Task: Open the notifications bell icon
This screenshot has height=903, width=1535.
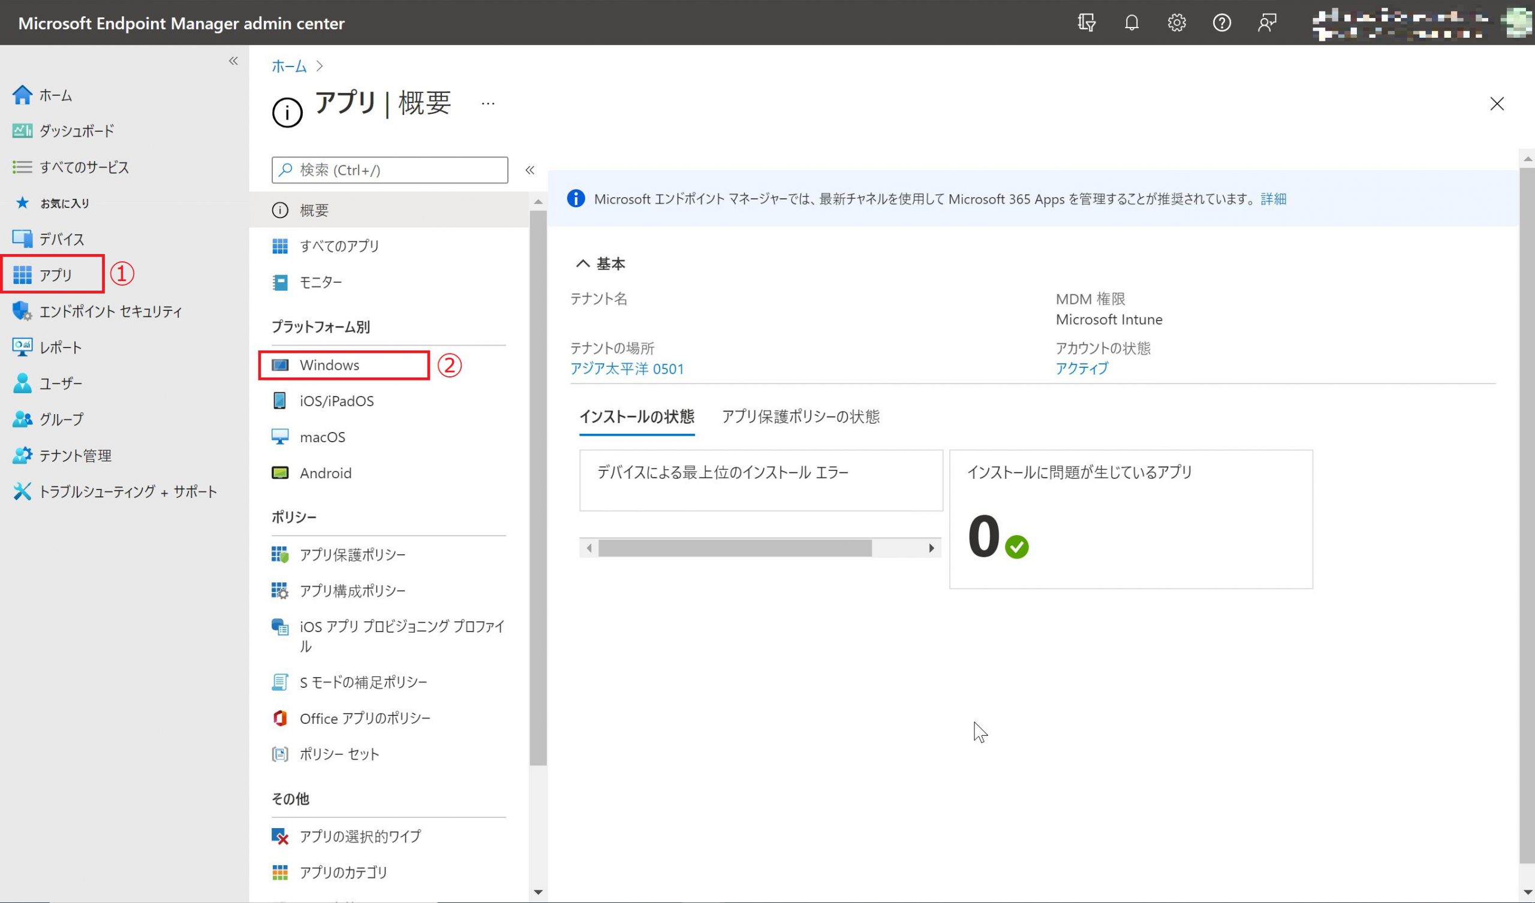Action: pos(1131,23)
